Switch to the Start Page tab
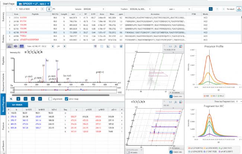Screen dimensions: 242x154 pyautogui.click(x=9, y=4)
